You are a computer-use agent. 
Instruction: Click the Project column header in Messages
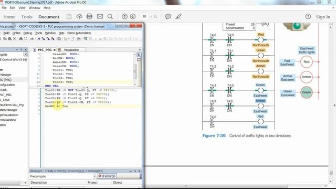coord(92,183)
